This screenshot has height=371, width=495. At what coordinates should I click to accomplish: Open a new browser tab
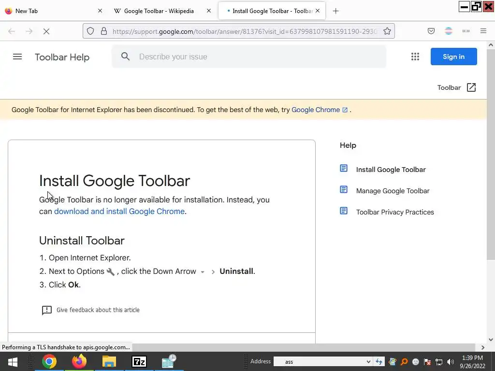335,11
